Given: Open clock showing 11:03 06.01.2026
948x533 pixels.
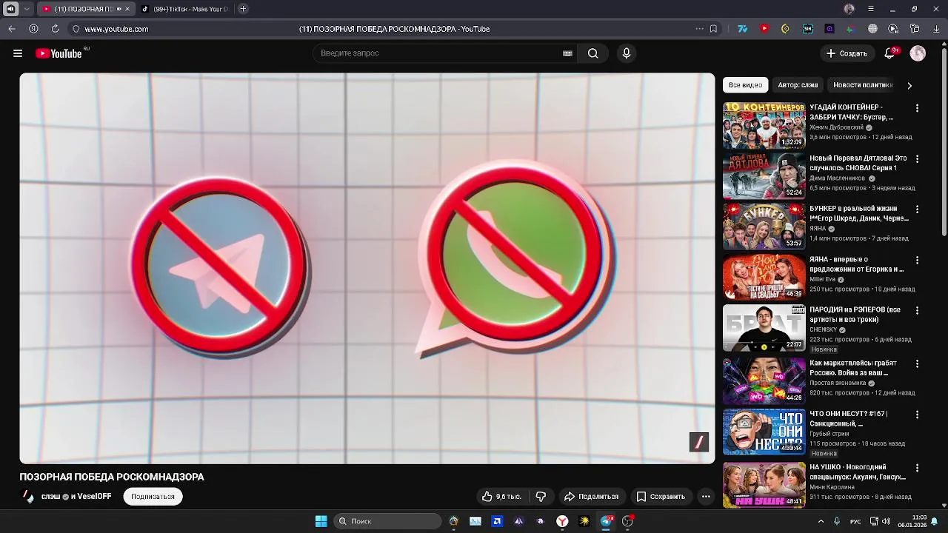Looking at the screenshot, I should coord(912,521).
